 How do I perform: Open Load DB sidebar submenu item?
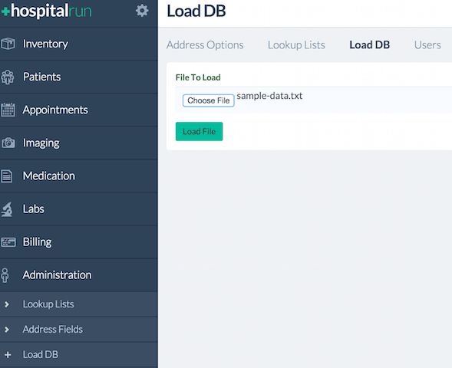[x=79, y=355]
